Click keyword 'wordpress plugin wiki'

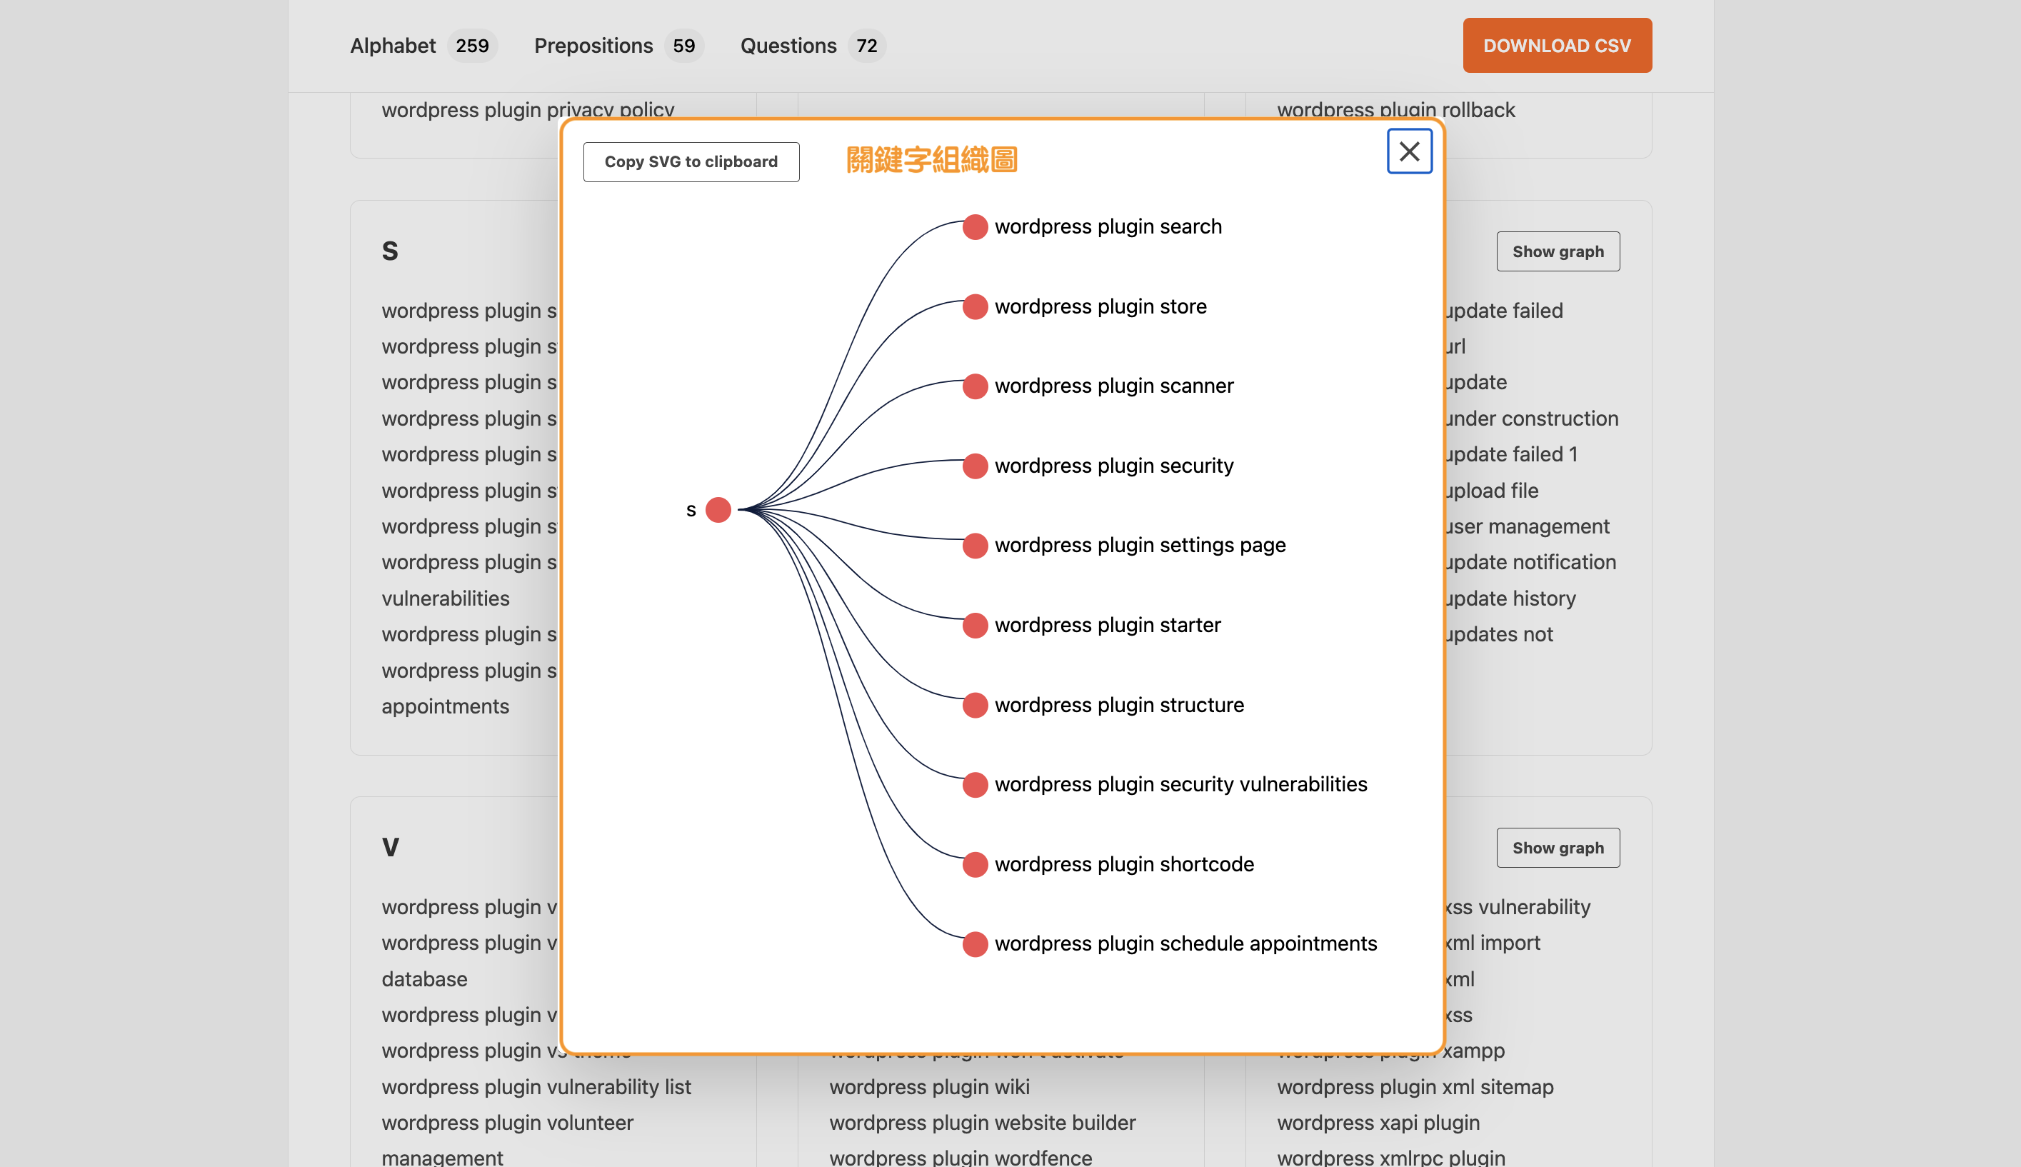click(x=930, y=1087)
